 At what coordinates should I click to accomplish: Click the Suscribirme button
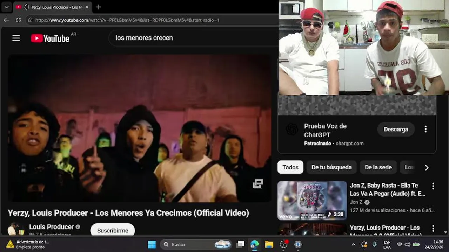(113, 230)
